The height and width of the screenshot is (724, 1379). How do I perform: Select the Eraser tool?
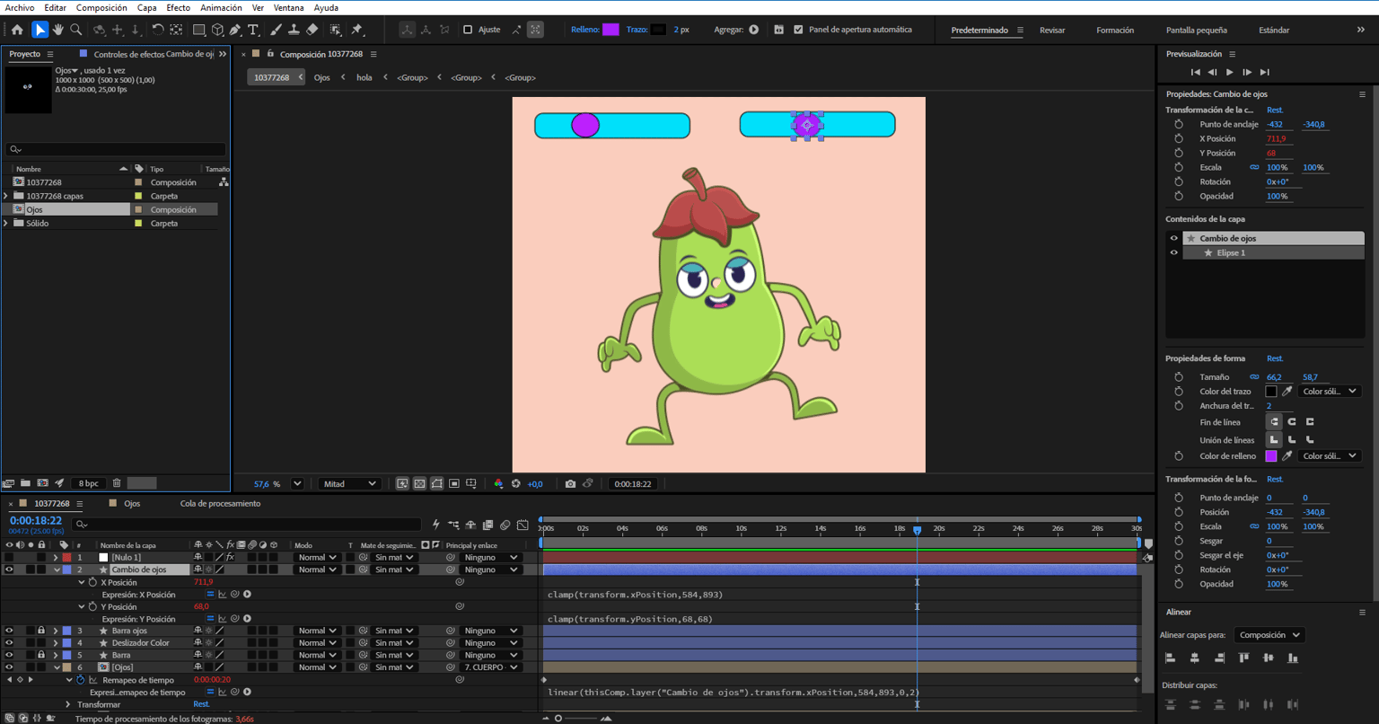(x=312, y=30)
